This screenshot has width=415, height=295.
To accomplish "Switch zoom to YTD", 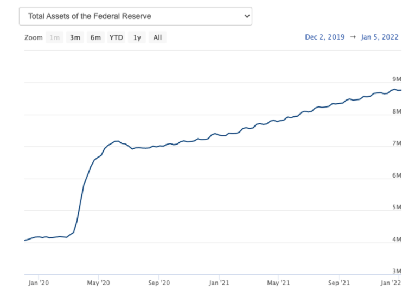I will pyautogui.click(x=116, y=37).
